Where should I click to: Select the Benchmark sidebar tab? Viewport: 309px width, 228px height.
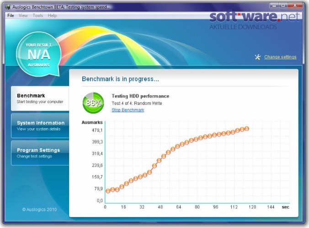40,98
